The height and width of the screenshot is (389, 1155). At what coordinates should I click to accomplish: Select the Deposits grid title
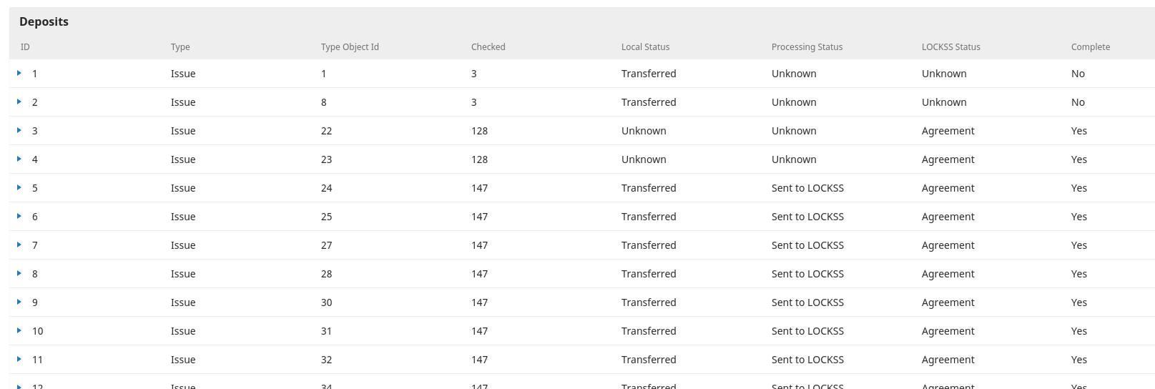click(44, 21)
